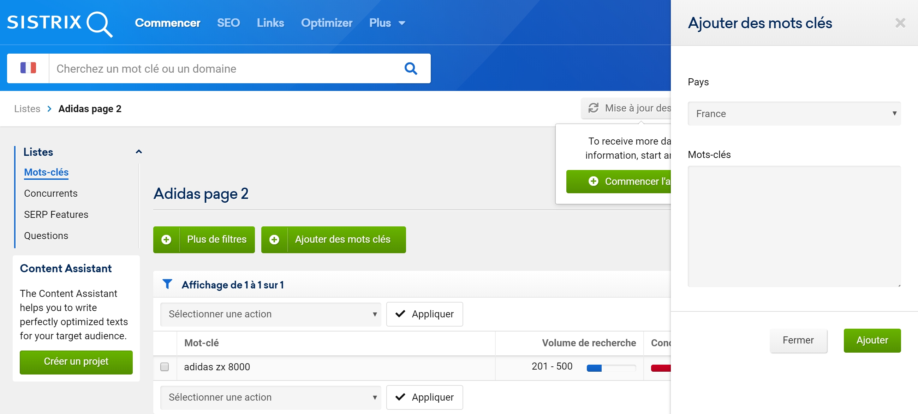Tick the checkbox for adidas zx 8000

coord(165,366)
